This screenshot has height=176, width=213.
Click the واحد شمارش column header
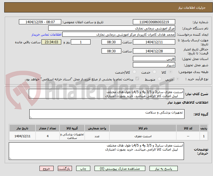97,128
